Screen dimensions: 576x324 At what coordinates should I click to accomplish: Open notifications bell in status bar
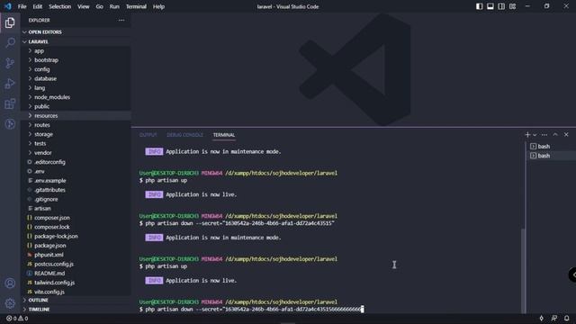click(567, 318)
